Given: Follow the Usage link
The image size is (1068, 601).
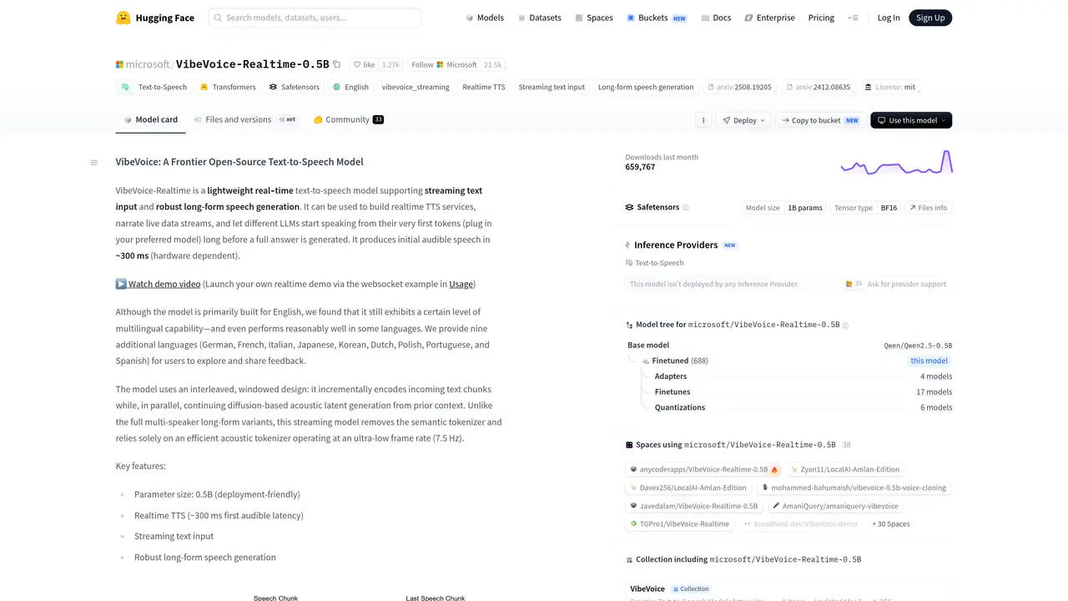Looking at the screenshot, I should point(461,284).
